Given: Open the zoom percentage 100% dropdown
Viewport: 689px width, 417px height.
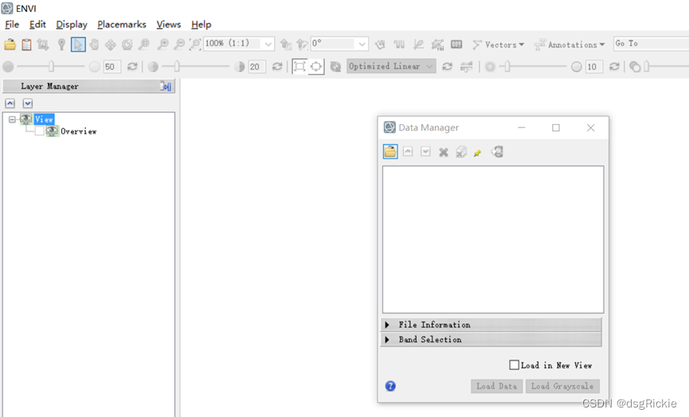Looking at the screenshot, I should pos(268,44).
